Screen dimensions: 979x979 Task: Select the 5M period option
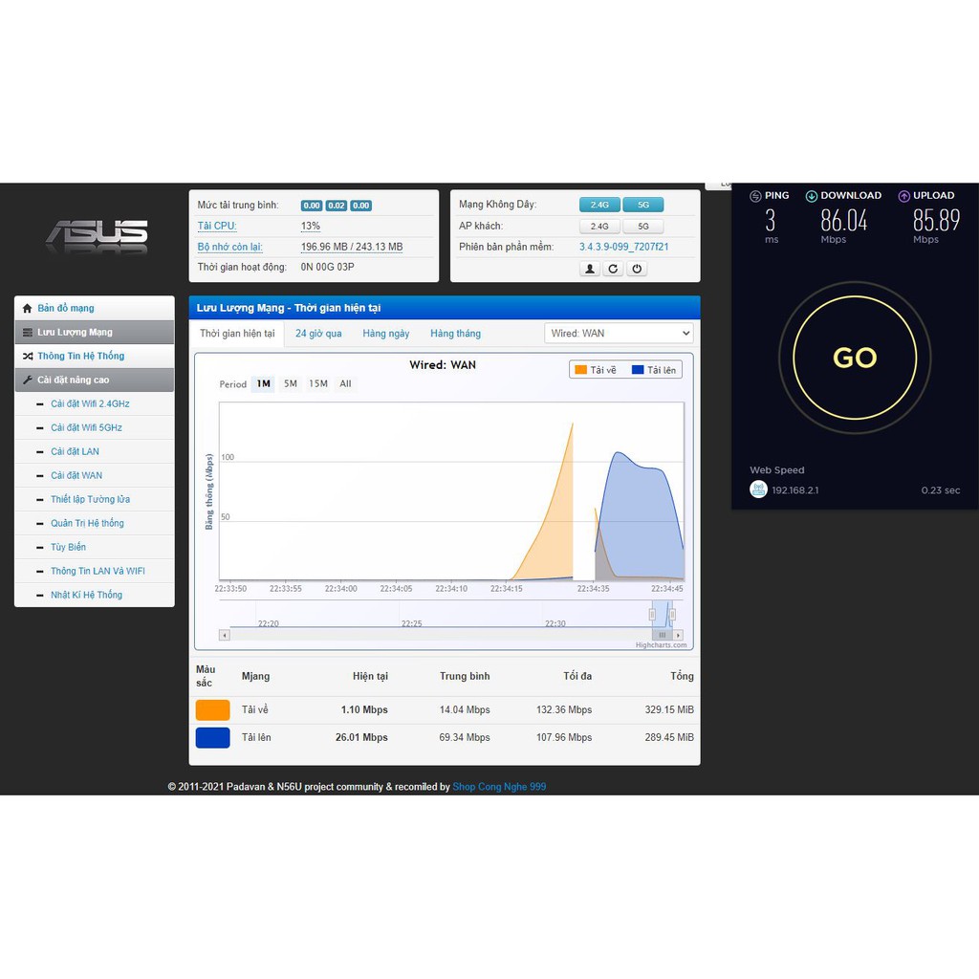click(291, 383)
